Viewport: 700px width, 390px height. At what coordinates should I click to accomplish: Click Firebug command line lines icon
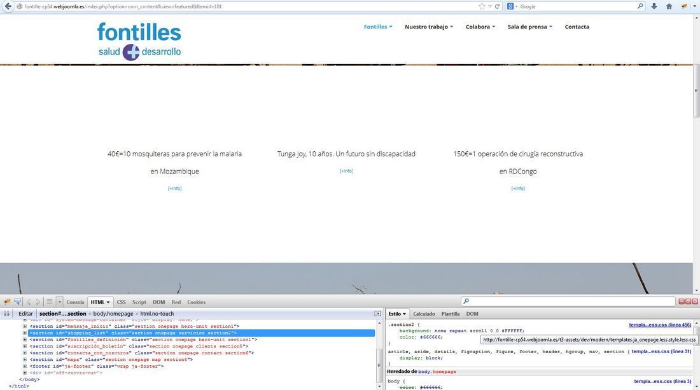50,302
